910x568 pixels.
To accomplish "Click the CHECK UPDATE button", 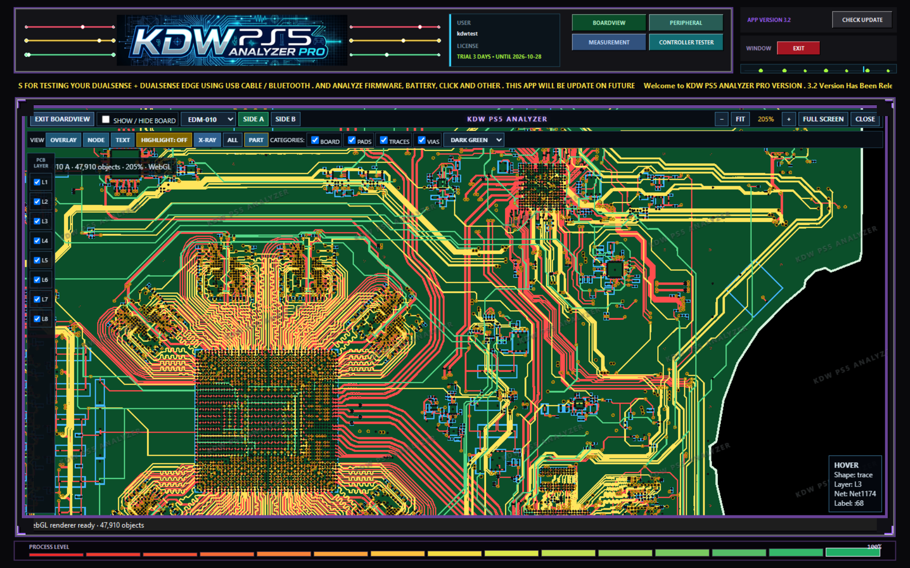I will 862,20.
